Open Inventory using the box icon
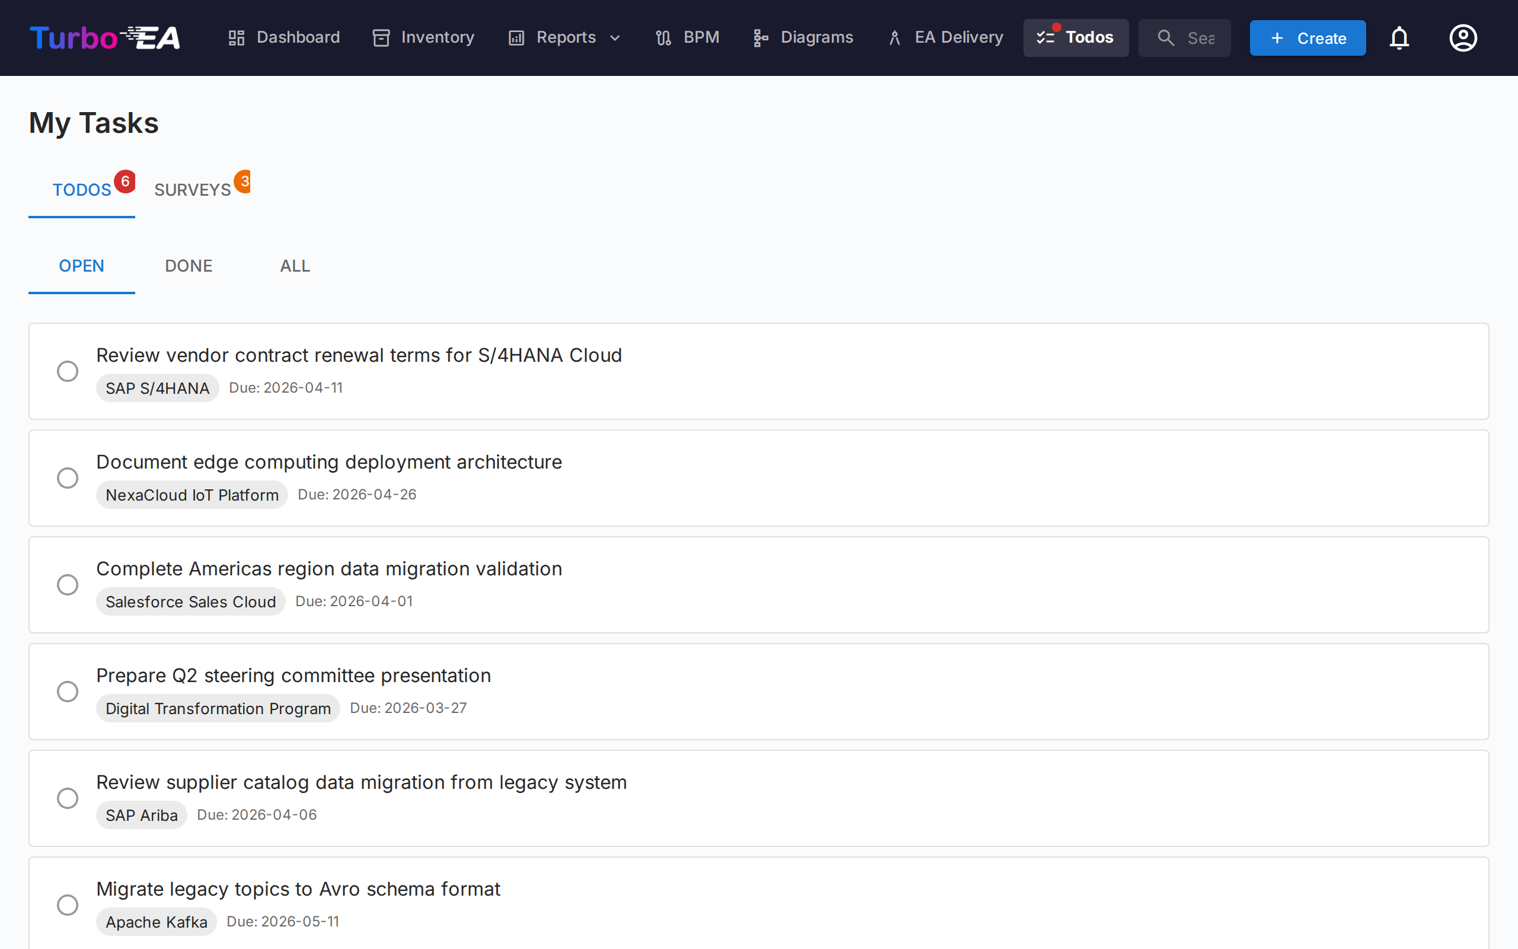This screenshot has height=949, width=1518. pyautogui.click(x=381, y=37)
